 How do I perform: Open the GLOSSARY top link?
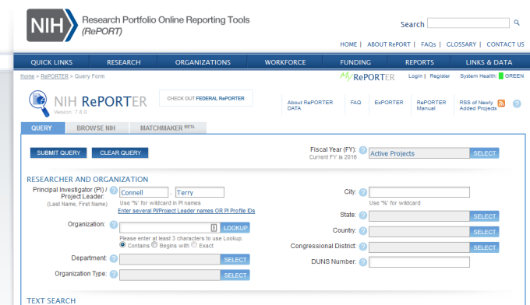pyautogui.click(x=461, y=44)
